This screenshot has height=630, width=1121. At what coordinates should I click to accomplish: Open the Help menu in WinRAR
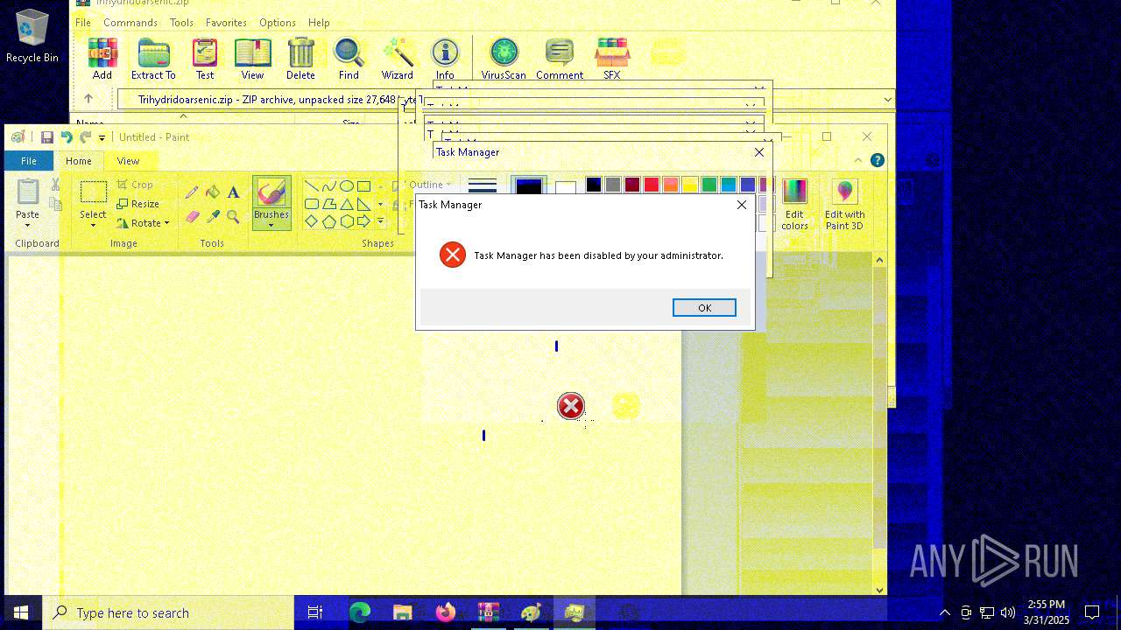point(320,23)
